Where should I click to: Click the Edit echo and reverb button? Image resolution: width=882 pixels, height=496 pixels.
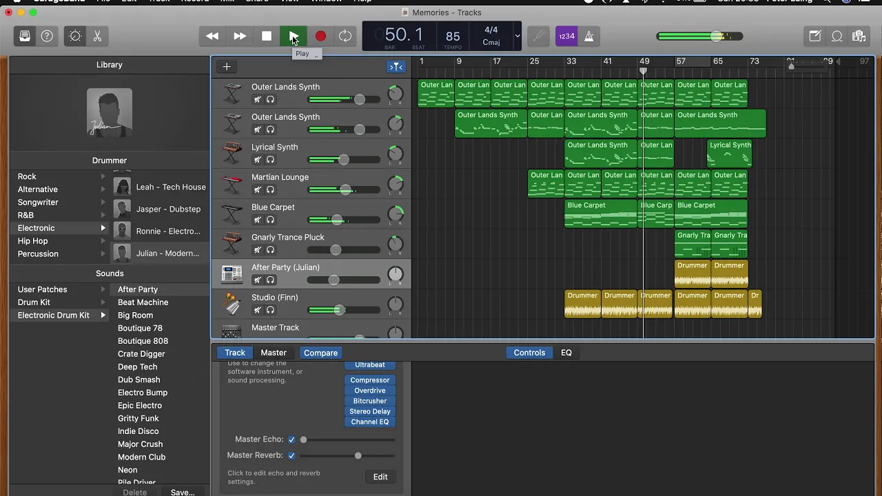[x=380, y=477]
